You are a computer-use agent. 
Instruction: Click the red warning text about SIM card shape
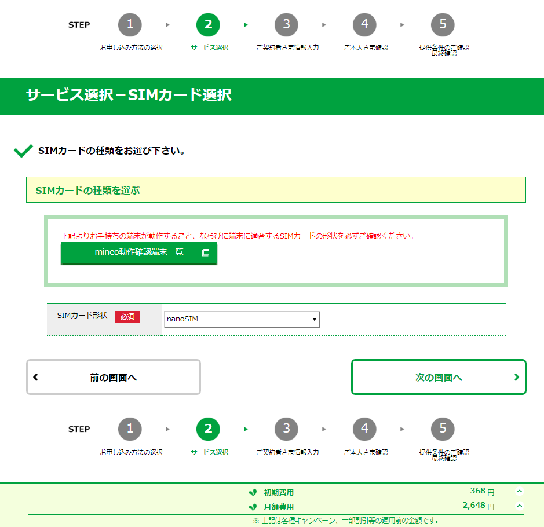point(238,236)
